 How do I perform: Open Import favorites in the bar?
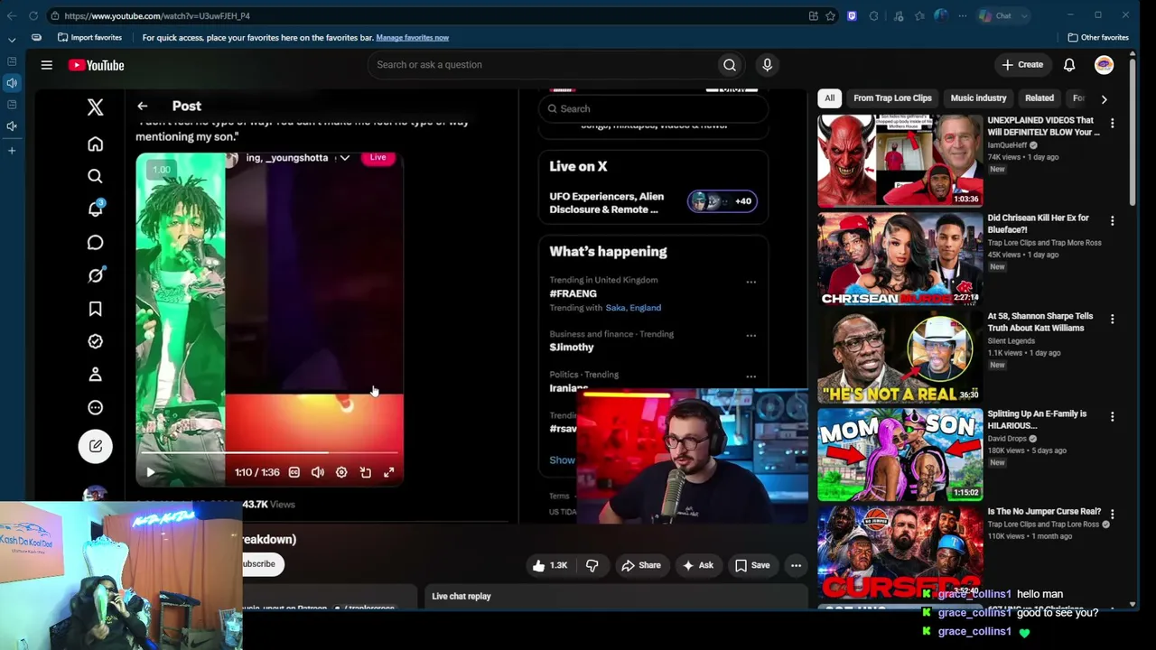pyautogui.click(x=89, y=38)
